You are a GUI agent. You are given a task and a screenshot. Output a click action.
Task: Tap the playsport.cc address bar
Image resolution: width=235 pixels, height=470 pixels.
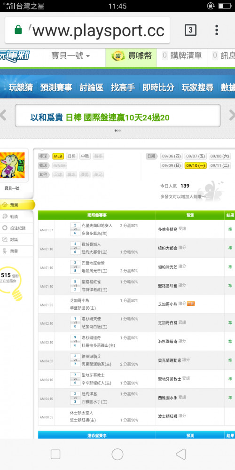[87, 30]
